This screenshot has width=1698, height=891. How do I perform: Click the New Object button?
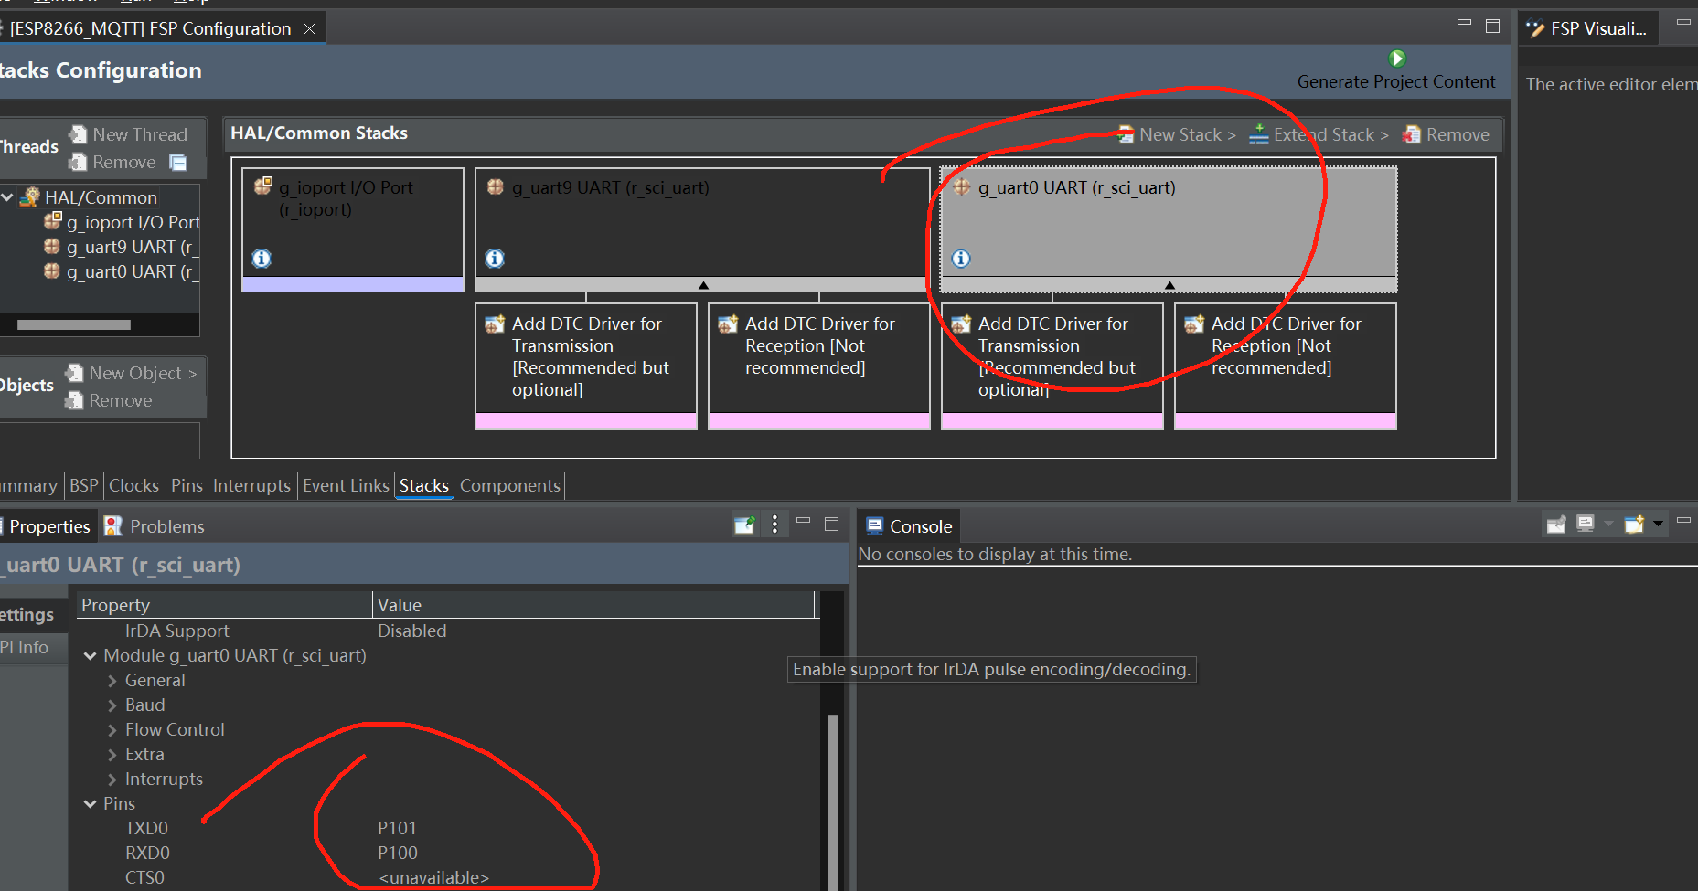click(132, 373)
